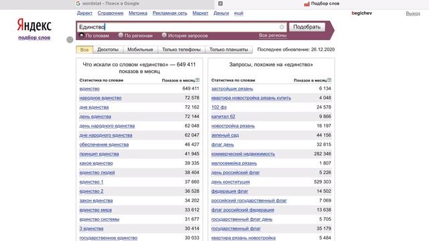Open the Все регионы region selector
429x241 pixels.
[273, 35]
